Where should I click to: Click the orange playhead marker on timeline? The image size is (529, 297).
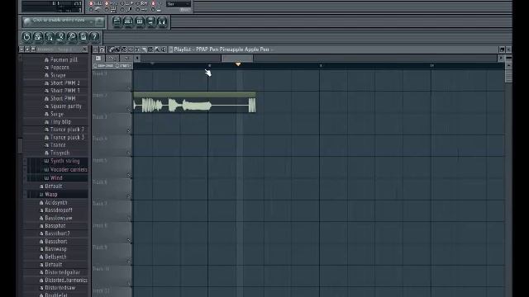(x=238, y=64)
